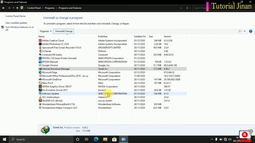The image size is (255, 143).
Task: Click the taskbar Search box
Action: (41, 139)
